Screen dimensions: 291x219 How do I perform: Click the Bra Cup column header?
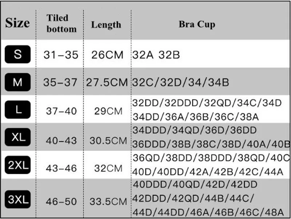[197, 24]
